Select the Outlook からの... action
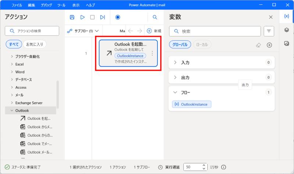Viewport: 294px width, 174px height. tap(36, 135)
